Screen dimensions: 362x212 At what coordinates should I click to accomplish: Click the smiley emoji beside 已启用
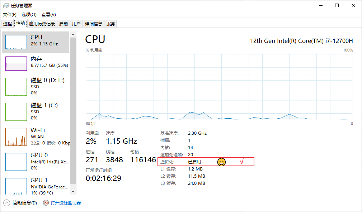(221, 162)
